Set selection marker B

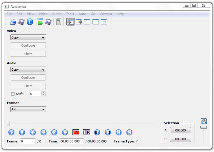point(86,132)
